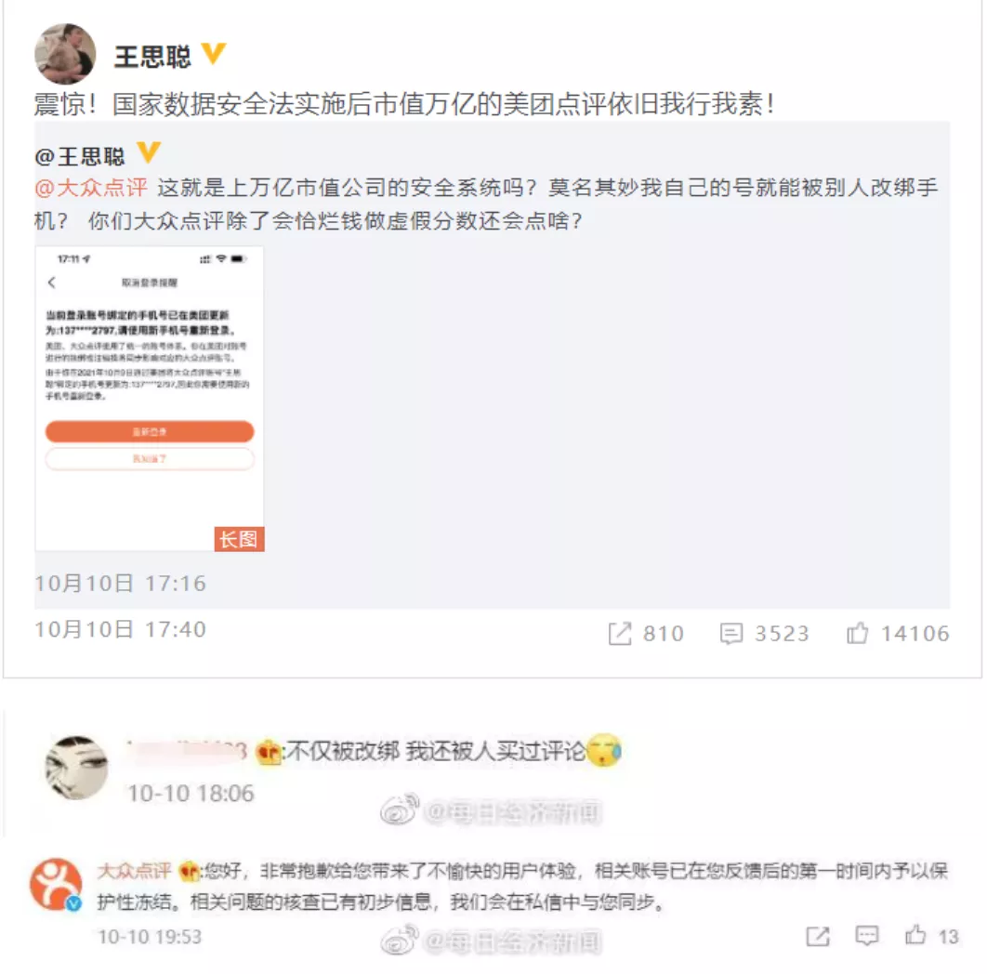This screenshot has width=987, height=974.
Task: Open the first commenter's sketch avatar
Action: tap(77, 768)
